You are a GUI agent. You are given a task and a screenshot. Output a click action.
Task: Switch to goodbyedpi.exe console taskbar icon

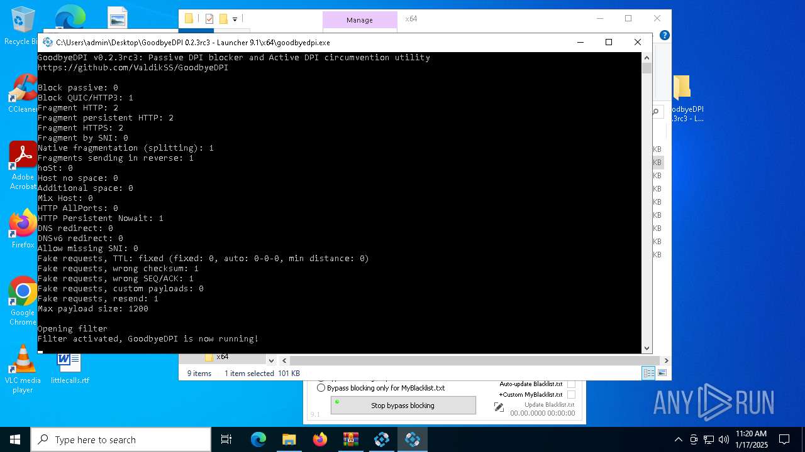(x=413, y=439)
